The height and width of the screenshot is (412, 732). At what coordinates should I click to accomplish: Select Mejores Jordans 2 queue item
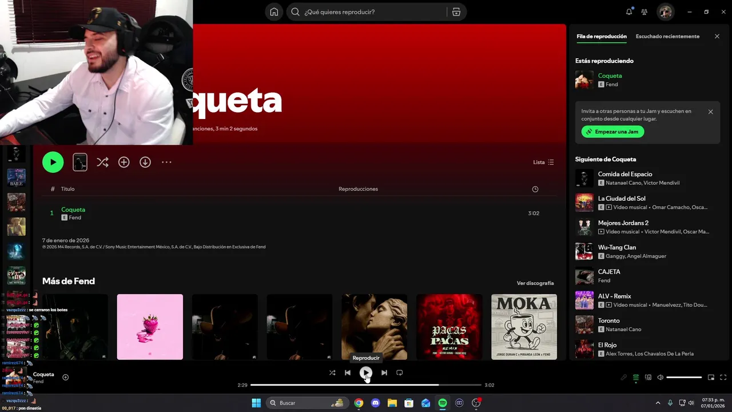coord(647,227)
